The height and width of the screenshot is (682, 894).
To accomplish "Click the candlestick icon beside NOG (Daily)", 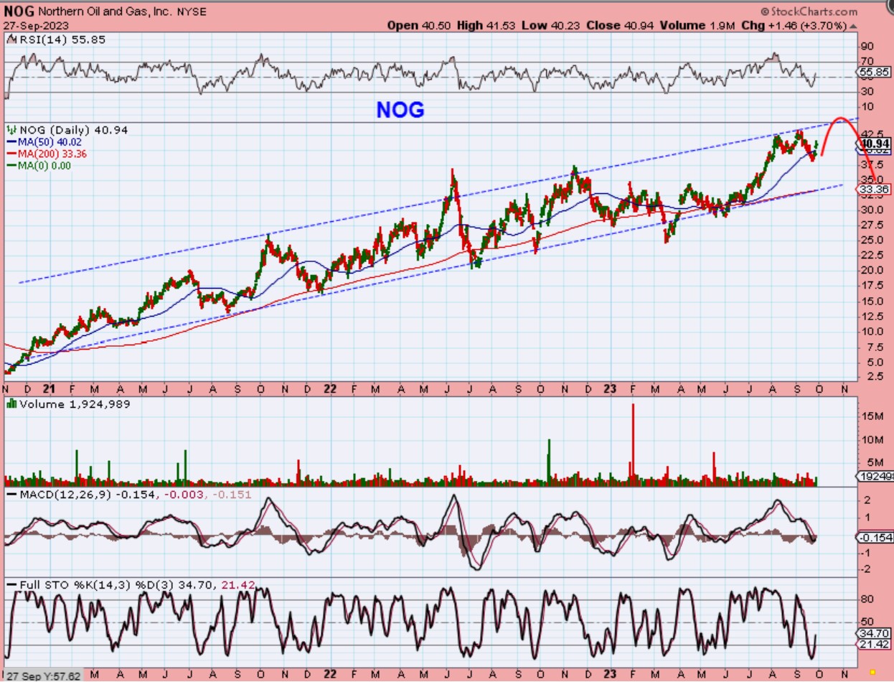I will tap(11, 131).
